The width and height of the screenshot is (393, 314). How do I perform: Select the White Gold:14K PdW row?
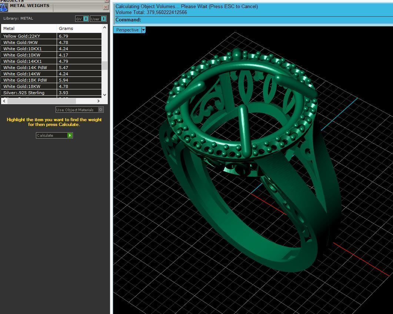click(51, 67)
